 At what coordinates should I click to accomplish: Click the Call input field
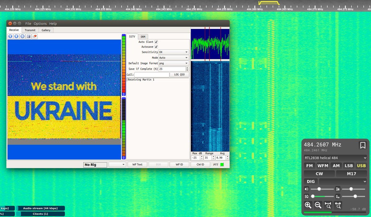click(x=152, y=75)
